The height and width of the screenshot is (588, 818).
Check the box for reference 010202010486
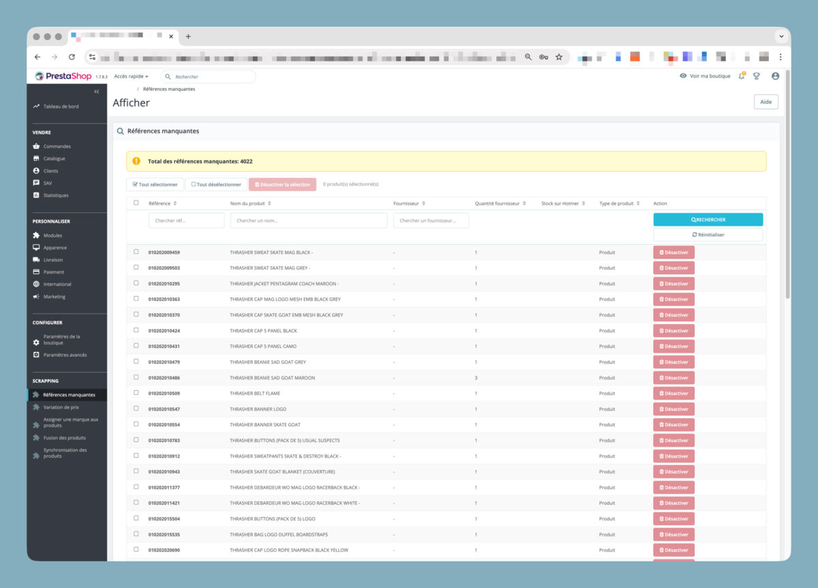click(x=136, y=377)
